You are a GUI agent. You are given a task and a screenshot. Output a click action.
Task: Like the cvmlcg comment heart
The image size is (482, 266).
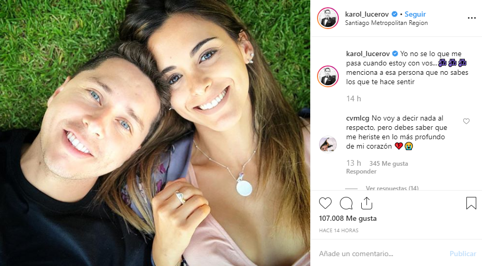(x=466, y=121)
